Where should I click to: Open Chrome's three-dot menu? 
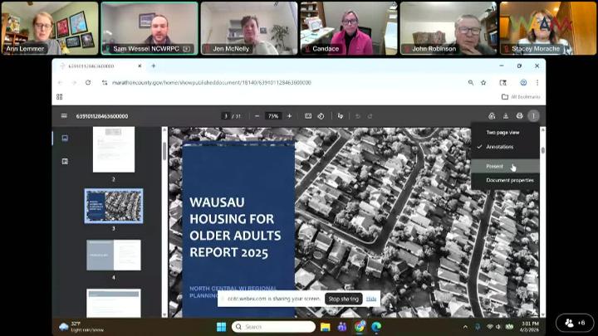[537, 82]
